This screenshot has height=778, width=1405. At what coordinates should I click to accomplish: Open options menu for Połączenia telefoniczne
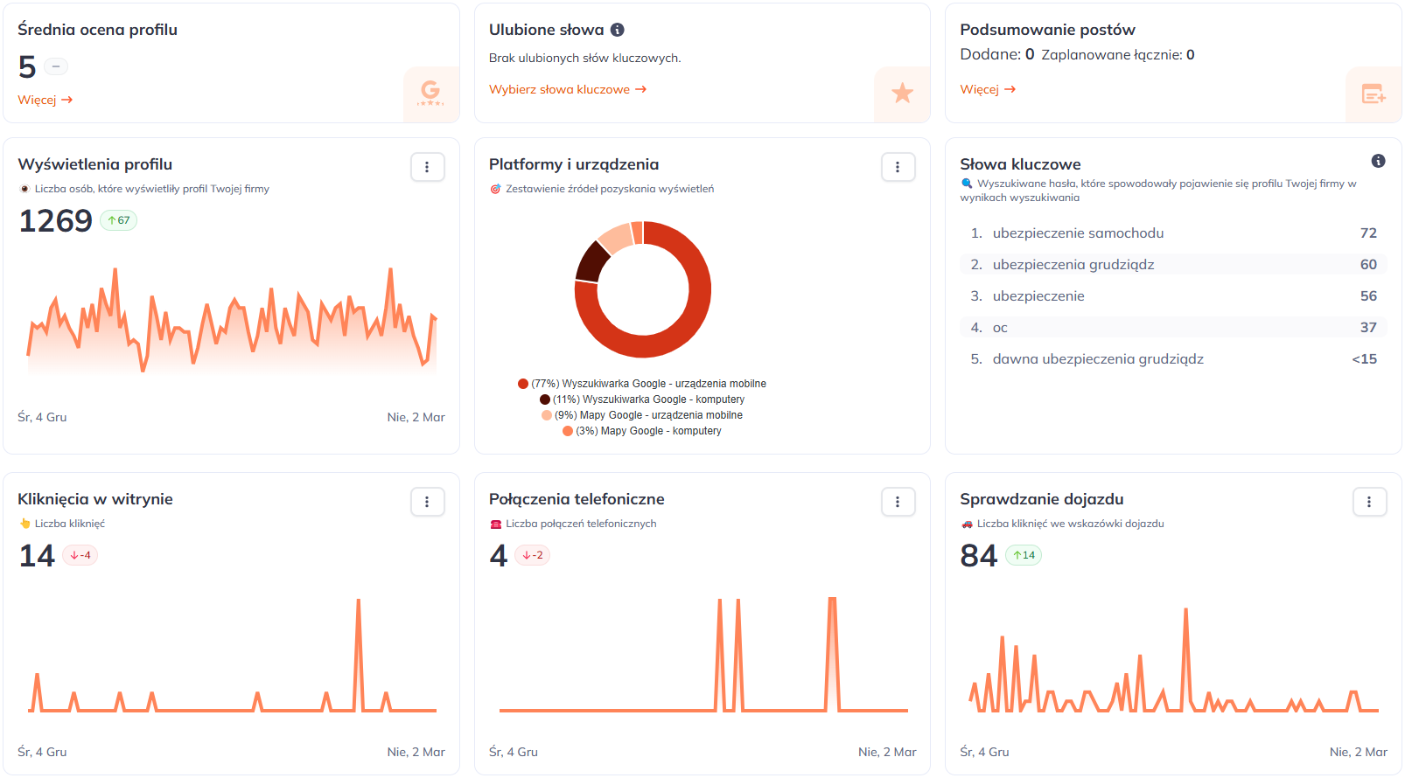(x=898, y=502)
